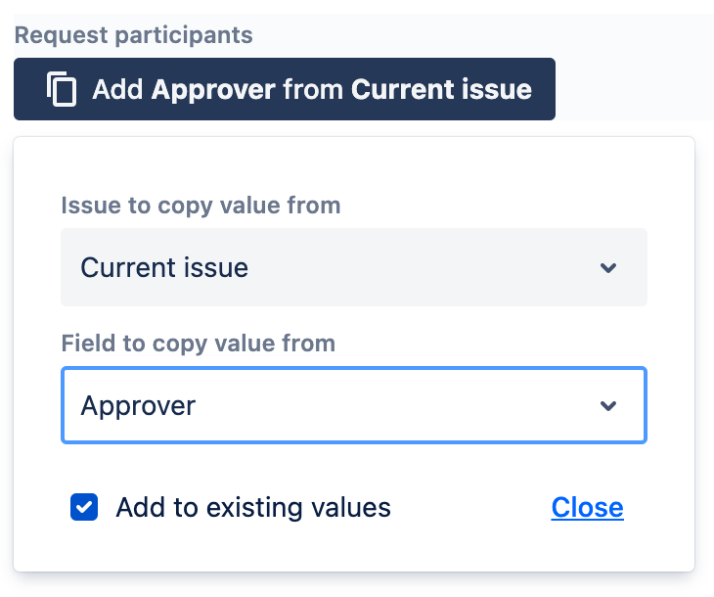Click the Field to copy value from label
The width and height of the screenshot is (714, 597).
pyautogui.click(x=199, y=344)
